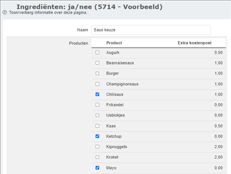Image resolution: width=231 pixels, height=174 pixels.
Task: Click the Extra kostenpost column header
Action: 194,43
